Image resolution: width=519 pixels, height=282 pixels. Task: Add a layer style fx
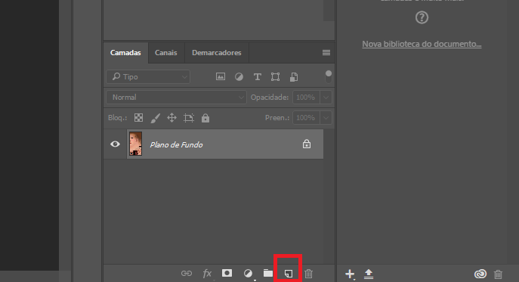pos(207,274)
